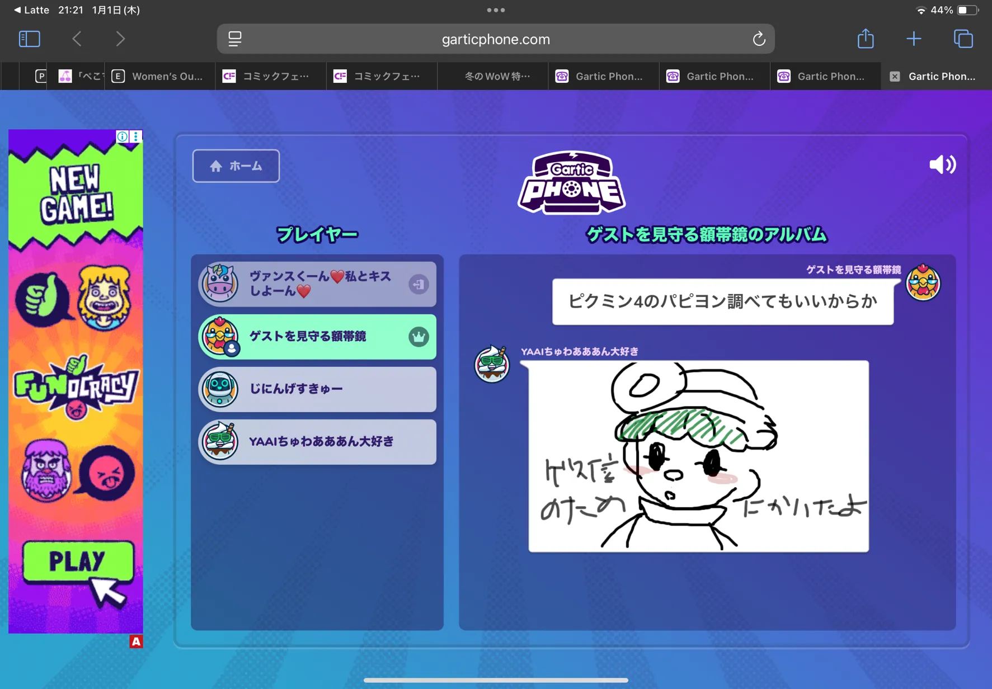
Task: Click the ホーム home button
Action: [x=236, y=166]
